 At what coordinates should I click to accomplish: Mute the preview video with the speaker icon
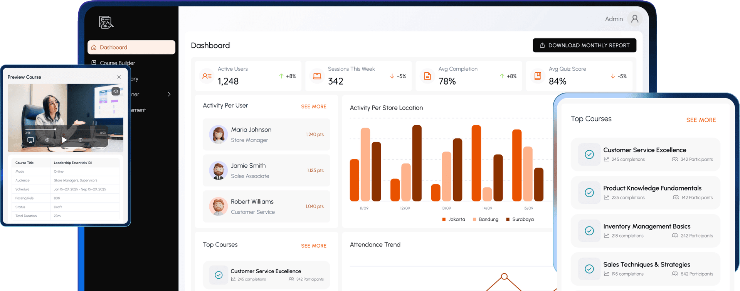point(116,91)
